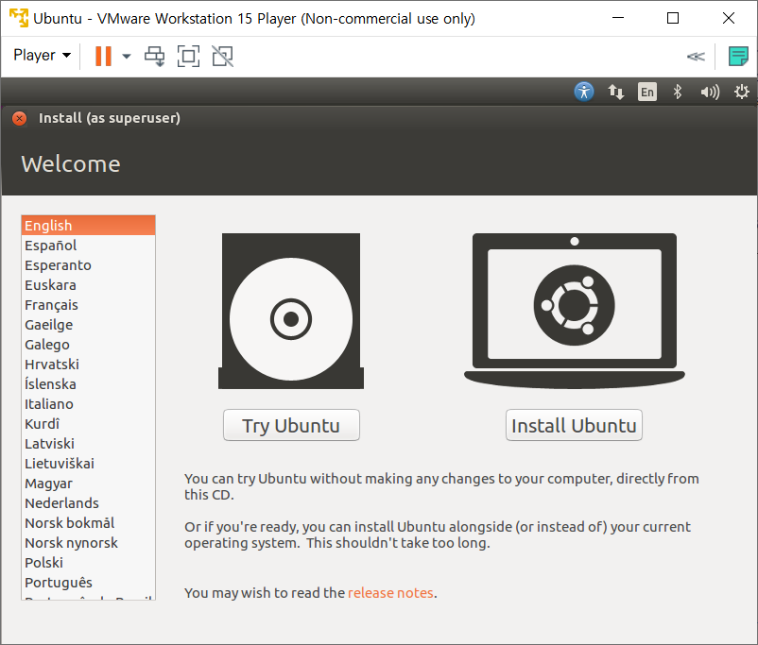Select Italiano in the language list
This screenshot has width=758, height=645.
pos(88,404)
